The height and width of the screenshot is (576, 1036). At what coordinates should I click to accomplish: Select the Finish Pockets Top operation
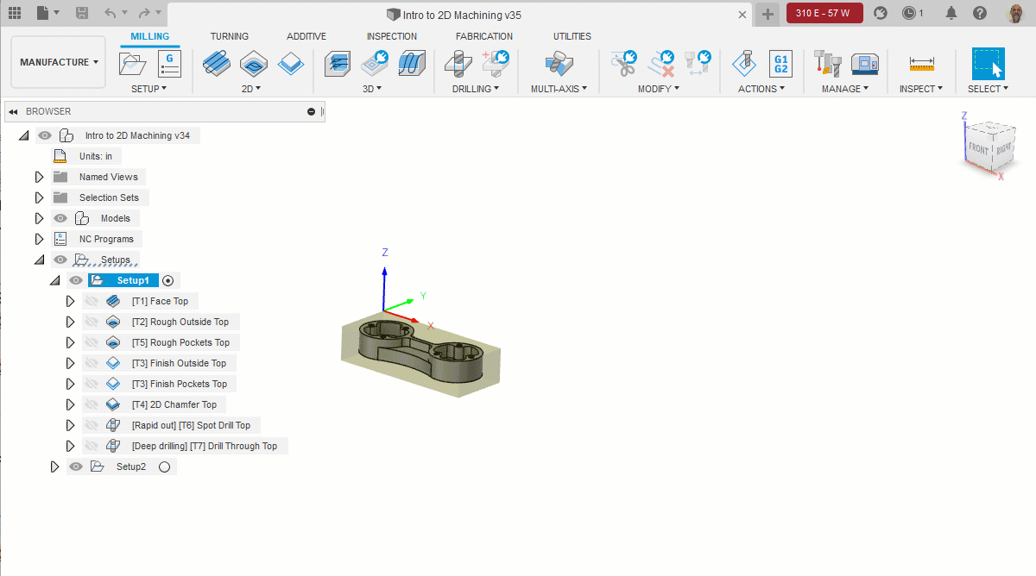pos(180,384)
